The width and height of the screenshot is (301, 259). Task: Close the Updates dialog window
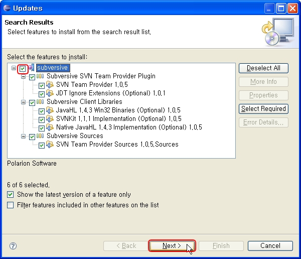click(x=293, y=8)
